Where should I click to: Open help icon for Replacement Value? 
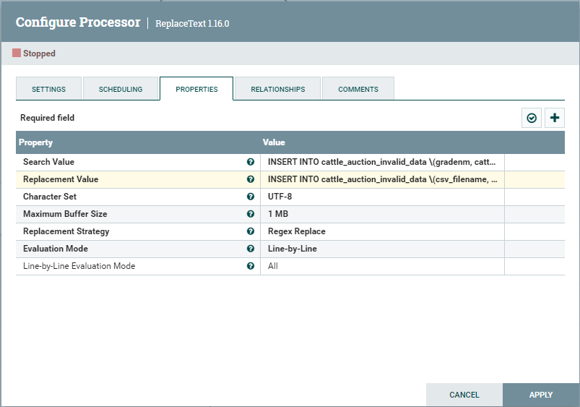click(251, 179)
